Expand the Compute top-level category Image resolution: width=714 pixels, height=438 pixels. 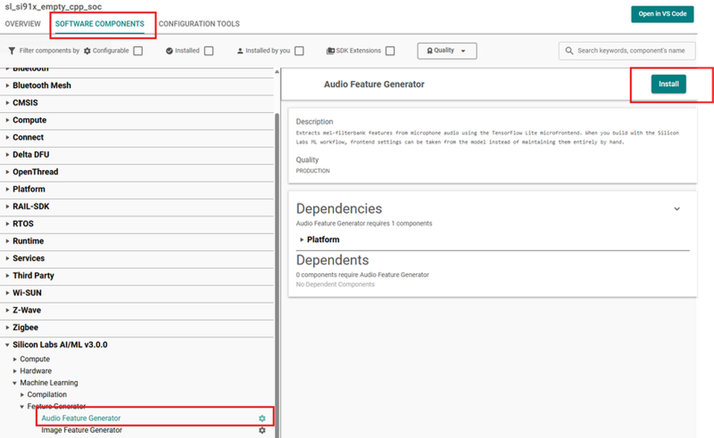click(x=7, y=120)
